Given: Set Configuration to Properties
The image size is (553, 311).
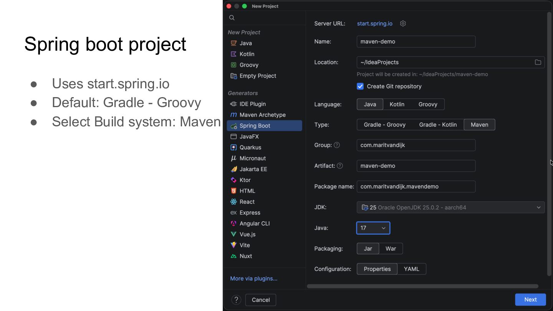Looking at the screenshot, I should (x=377, y=269).
